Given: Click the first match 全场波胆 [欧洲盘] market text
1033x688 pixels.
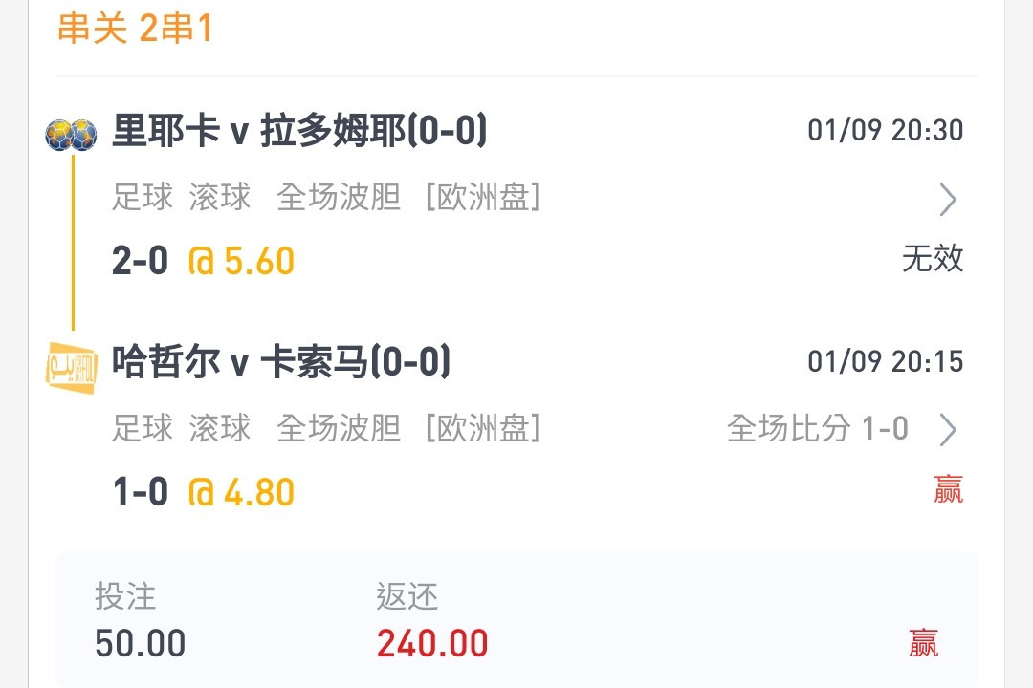Looking at the screenshot, I should tap(408, 197).
